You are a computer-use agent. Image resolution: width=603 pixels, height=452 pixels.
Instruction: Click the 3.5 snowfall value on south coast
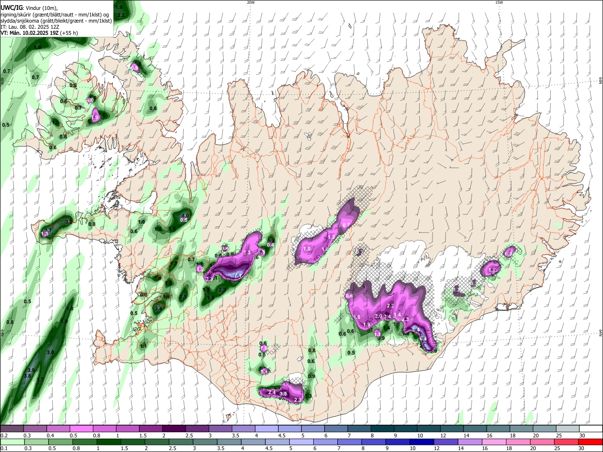click(x=283, y=394)
